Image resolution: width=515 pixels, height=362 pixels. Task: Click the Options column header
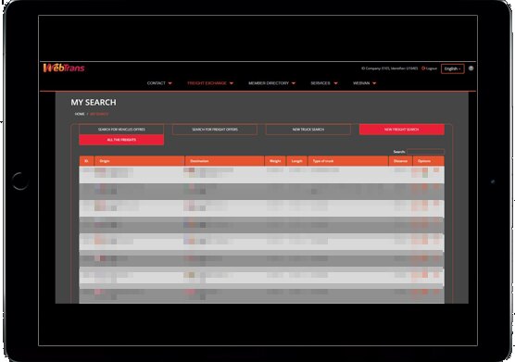point(428,161)
